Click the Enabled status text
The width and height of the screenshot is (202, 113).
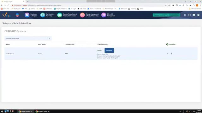(99, 50)
